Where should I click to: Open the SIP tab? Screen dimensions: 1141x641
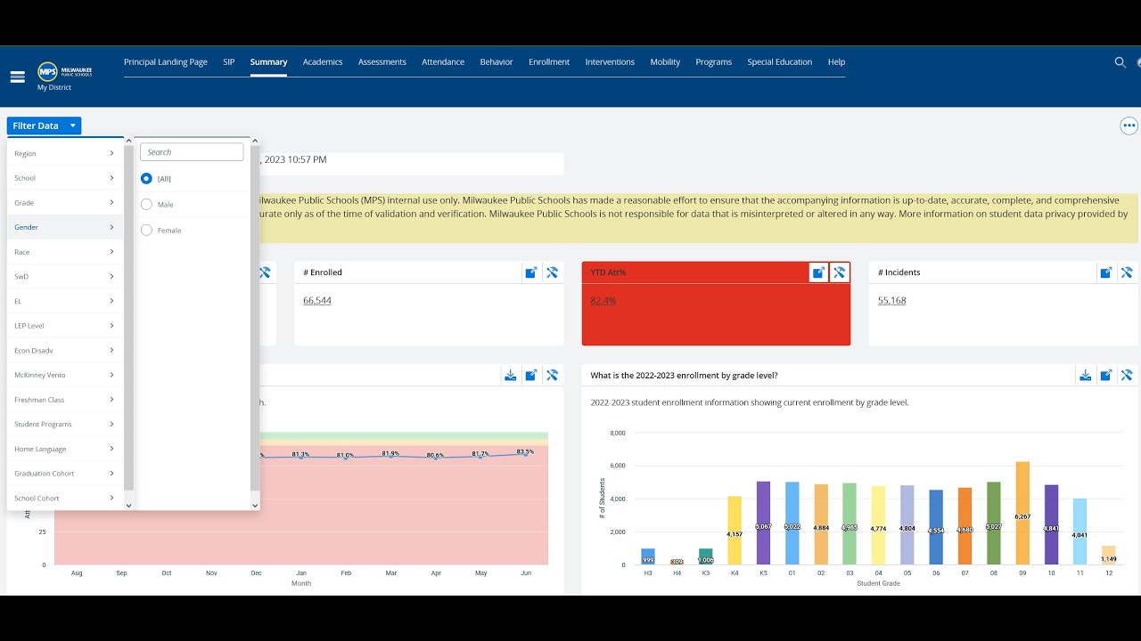pos(229,62)
